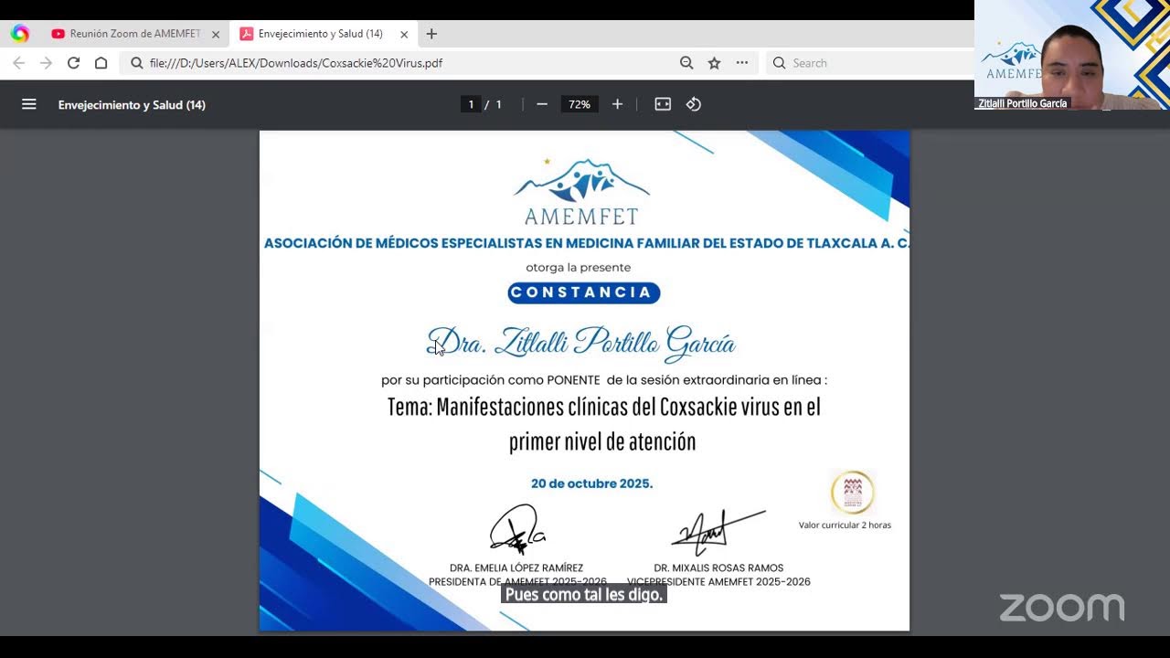Click the address bar with Coxsackie Virus.pdf path
Screen dimensions: 1170x658
pos(398,63)
